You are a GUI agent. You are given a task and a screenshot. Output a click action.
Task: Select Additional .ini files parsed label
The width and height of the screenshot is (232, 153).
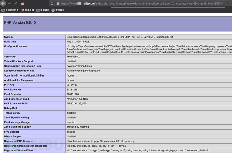point(19,80)
